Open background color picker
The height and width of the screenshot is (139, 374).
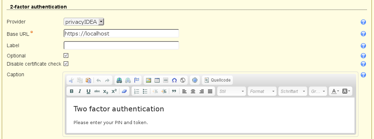346,91
